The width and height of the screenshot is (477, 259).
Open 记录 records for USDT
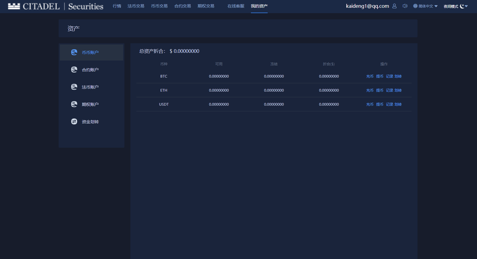click(x=390, y=104)
